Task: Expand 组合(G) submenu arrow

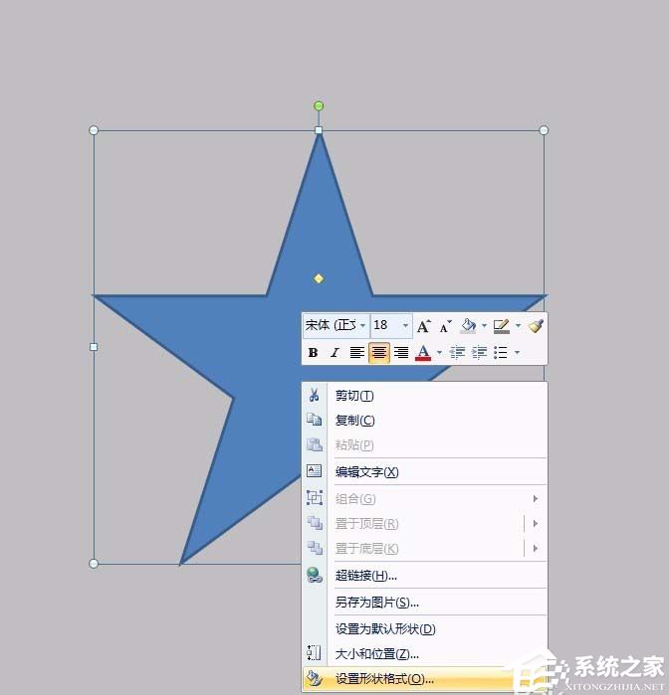Action: [536, 499]
